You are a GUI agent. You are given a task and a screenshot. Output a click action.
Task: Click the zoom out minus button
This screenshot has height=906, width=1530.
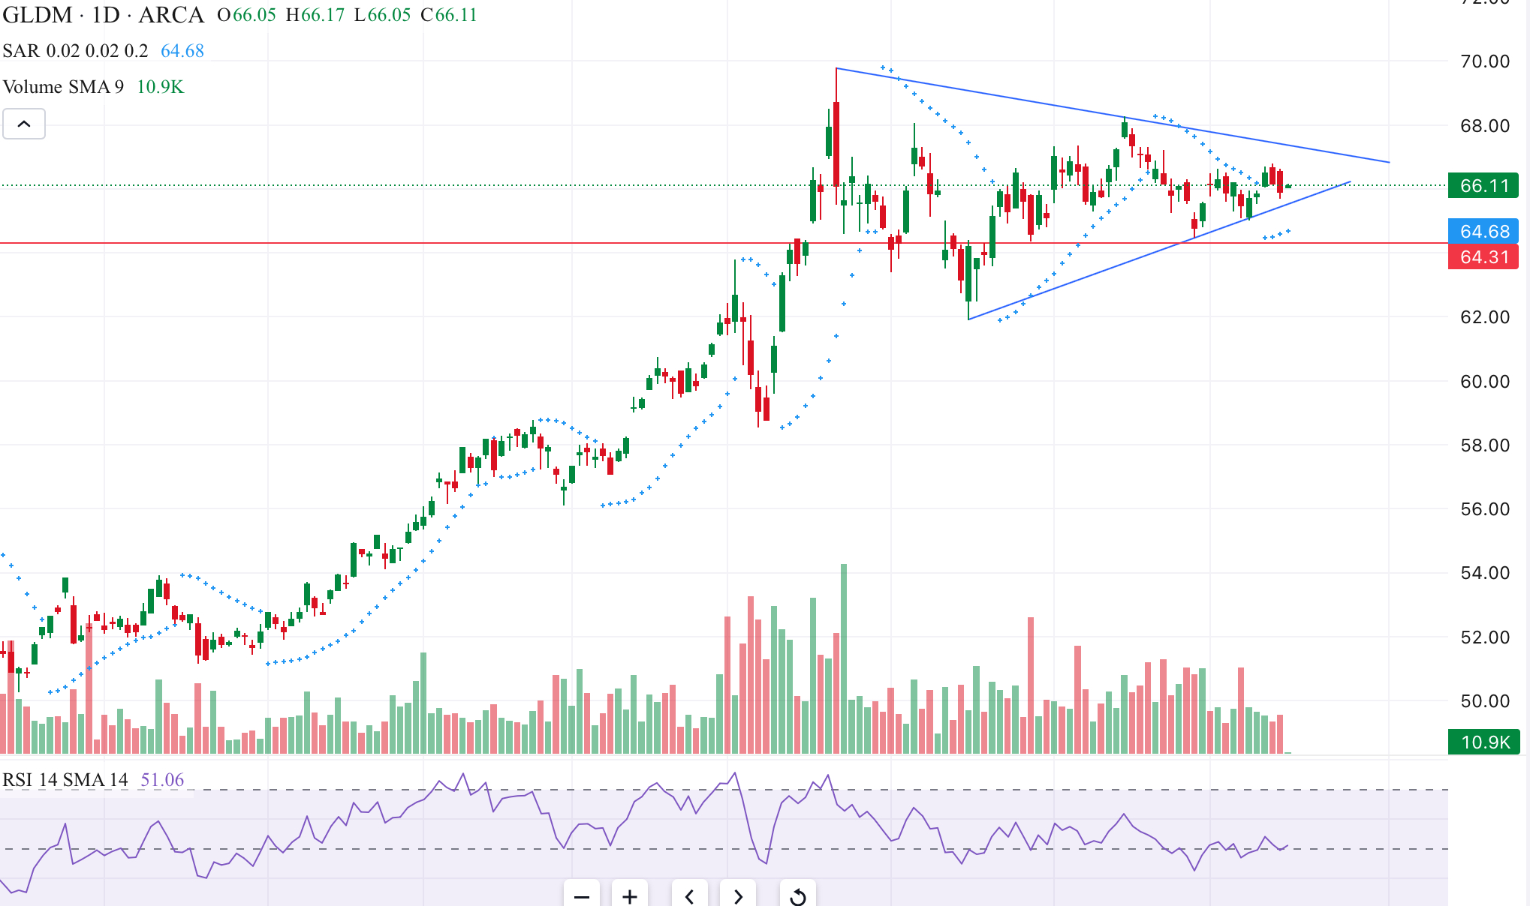581,895
